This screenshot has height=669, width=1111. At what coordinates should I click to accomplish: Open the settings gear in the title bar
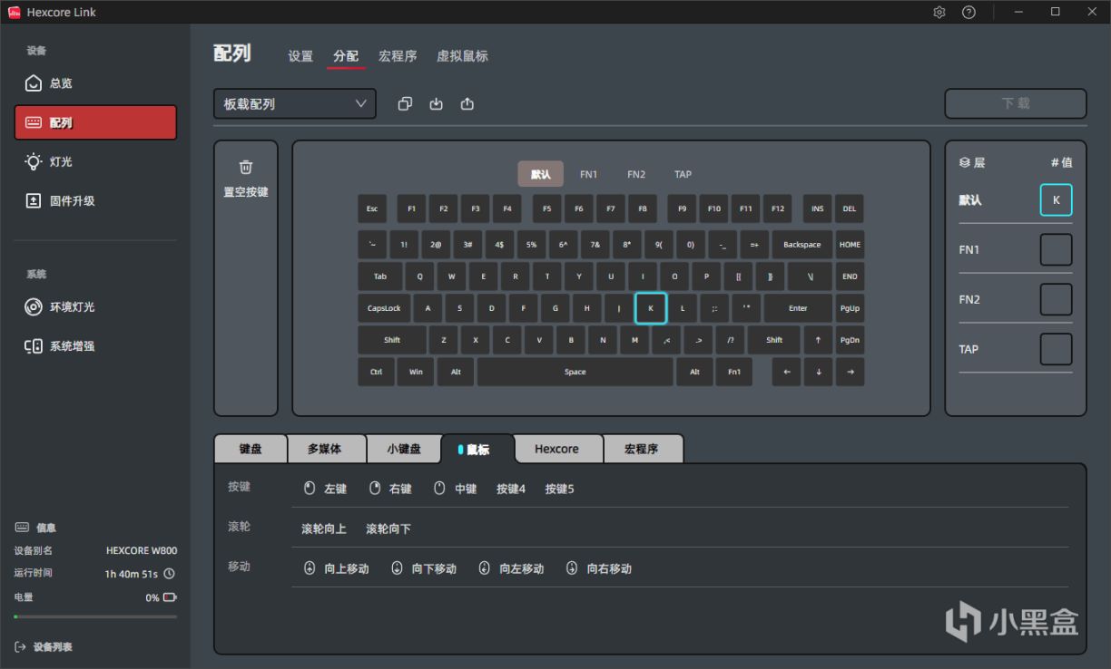click(939, 12)
